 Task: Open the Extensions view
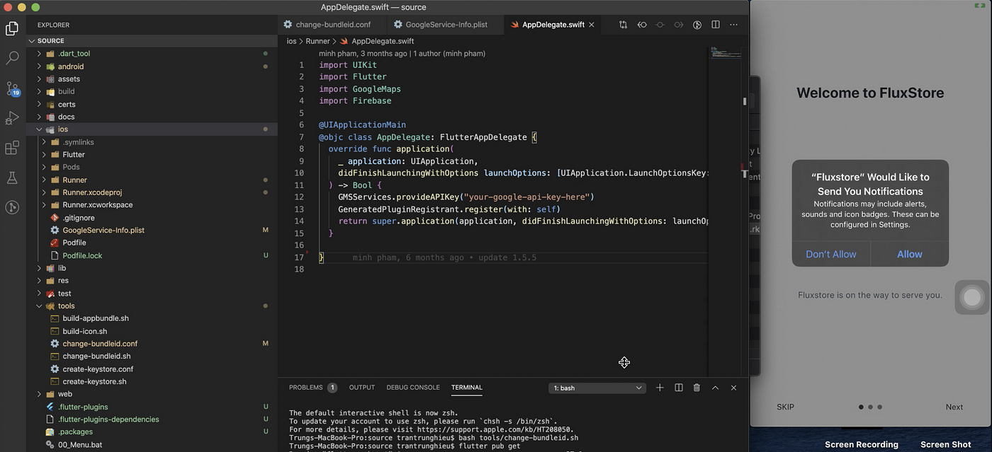[x=12, y=148]
